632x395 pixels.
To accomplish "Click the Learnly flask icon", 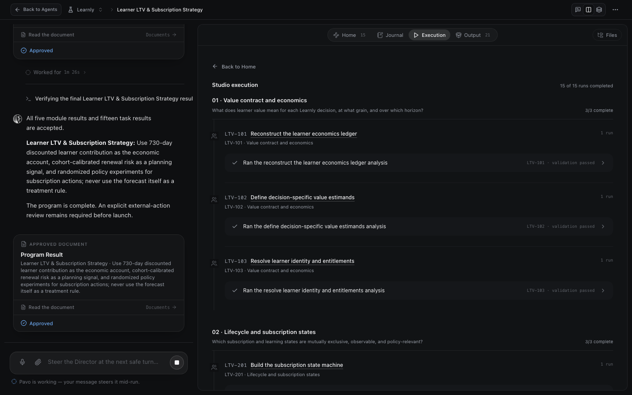I will [71, 10].
